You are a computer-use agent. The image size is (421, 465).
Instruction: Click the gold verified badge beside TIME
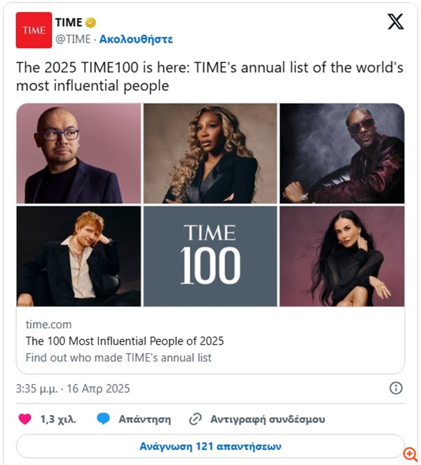point(91,23)
